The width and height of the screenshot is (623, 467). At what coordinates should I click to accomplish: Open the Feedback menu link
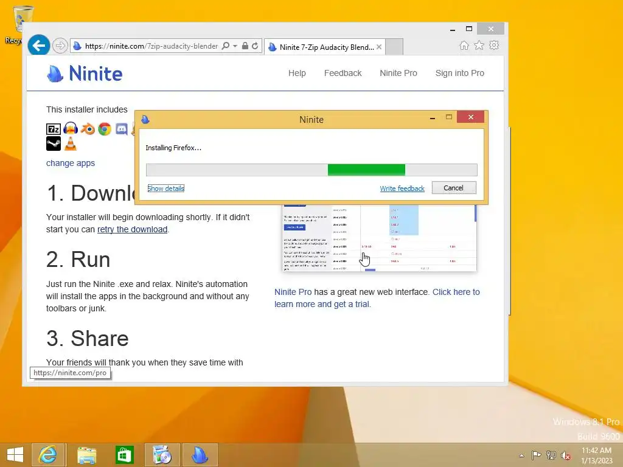(343, 73)
